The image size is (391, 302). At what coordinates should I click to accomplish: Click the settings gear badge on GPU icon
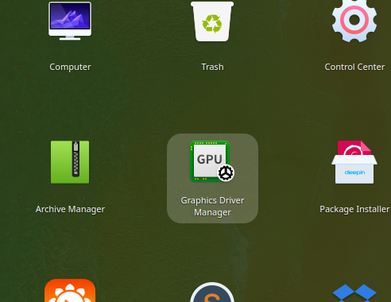coord(226,172)
